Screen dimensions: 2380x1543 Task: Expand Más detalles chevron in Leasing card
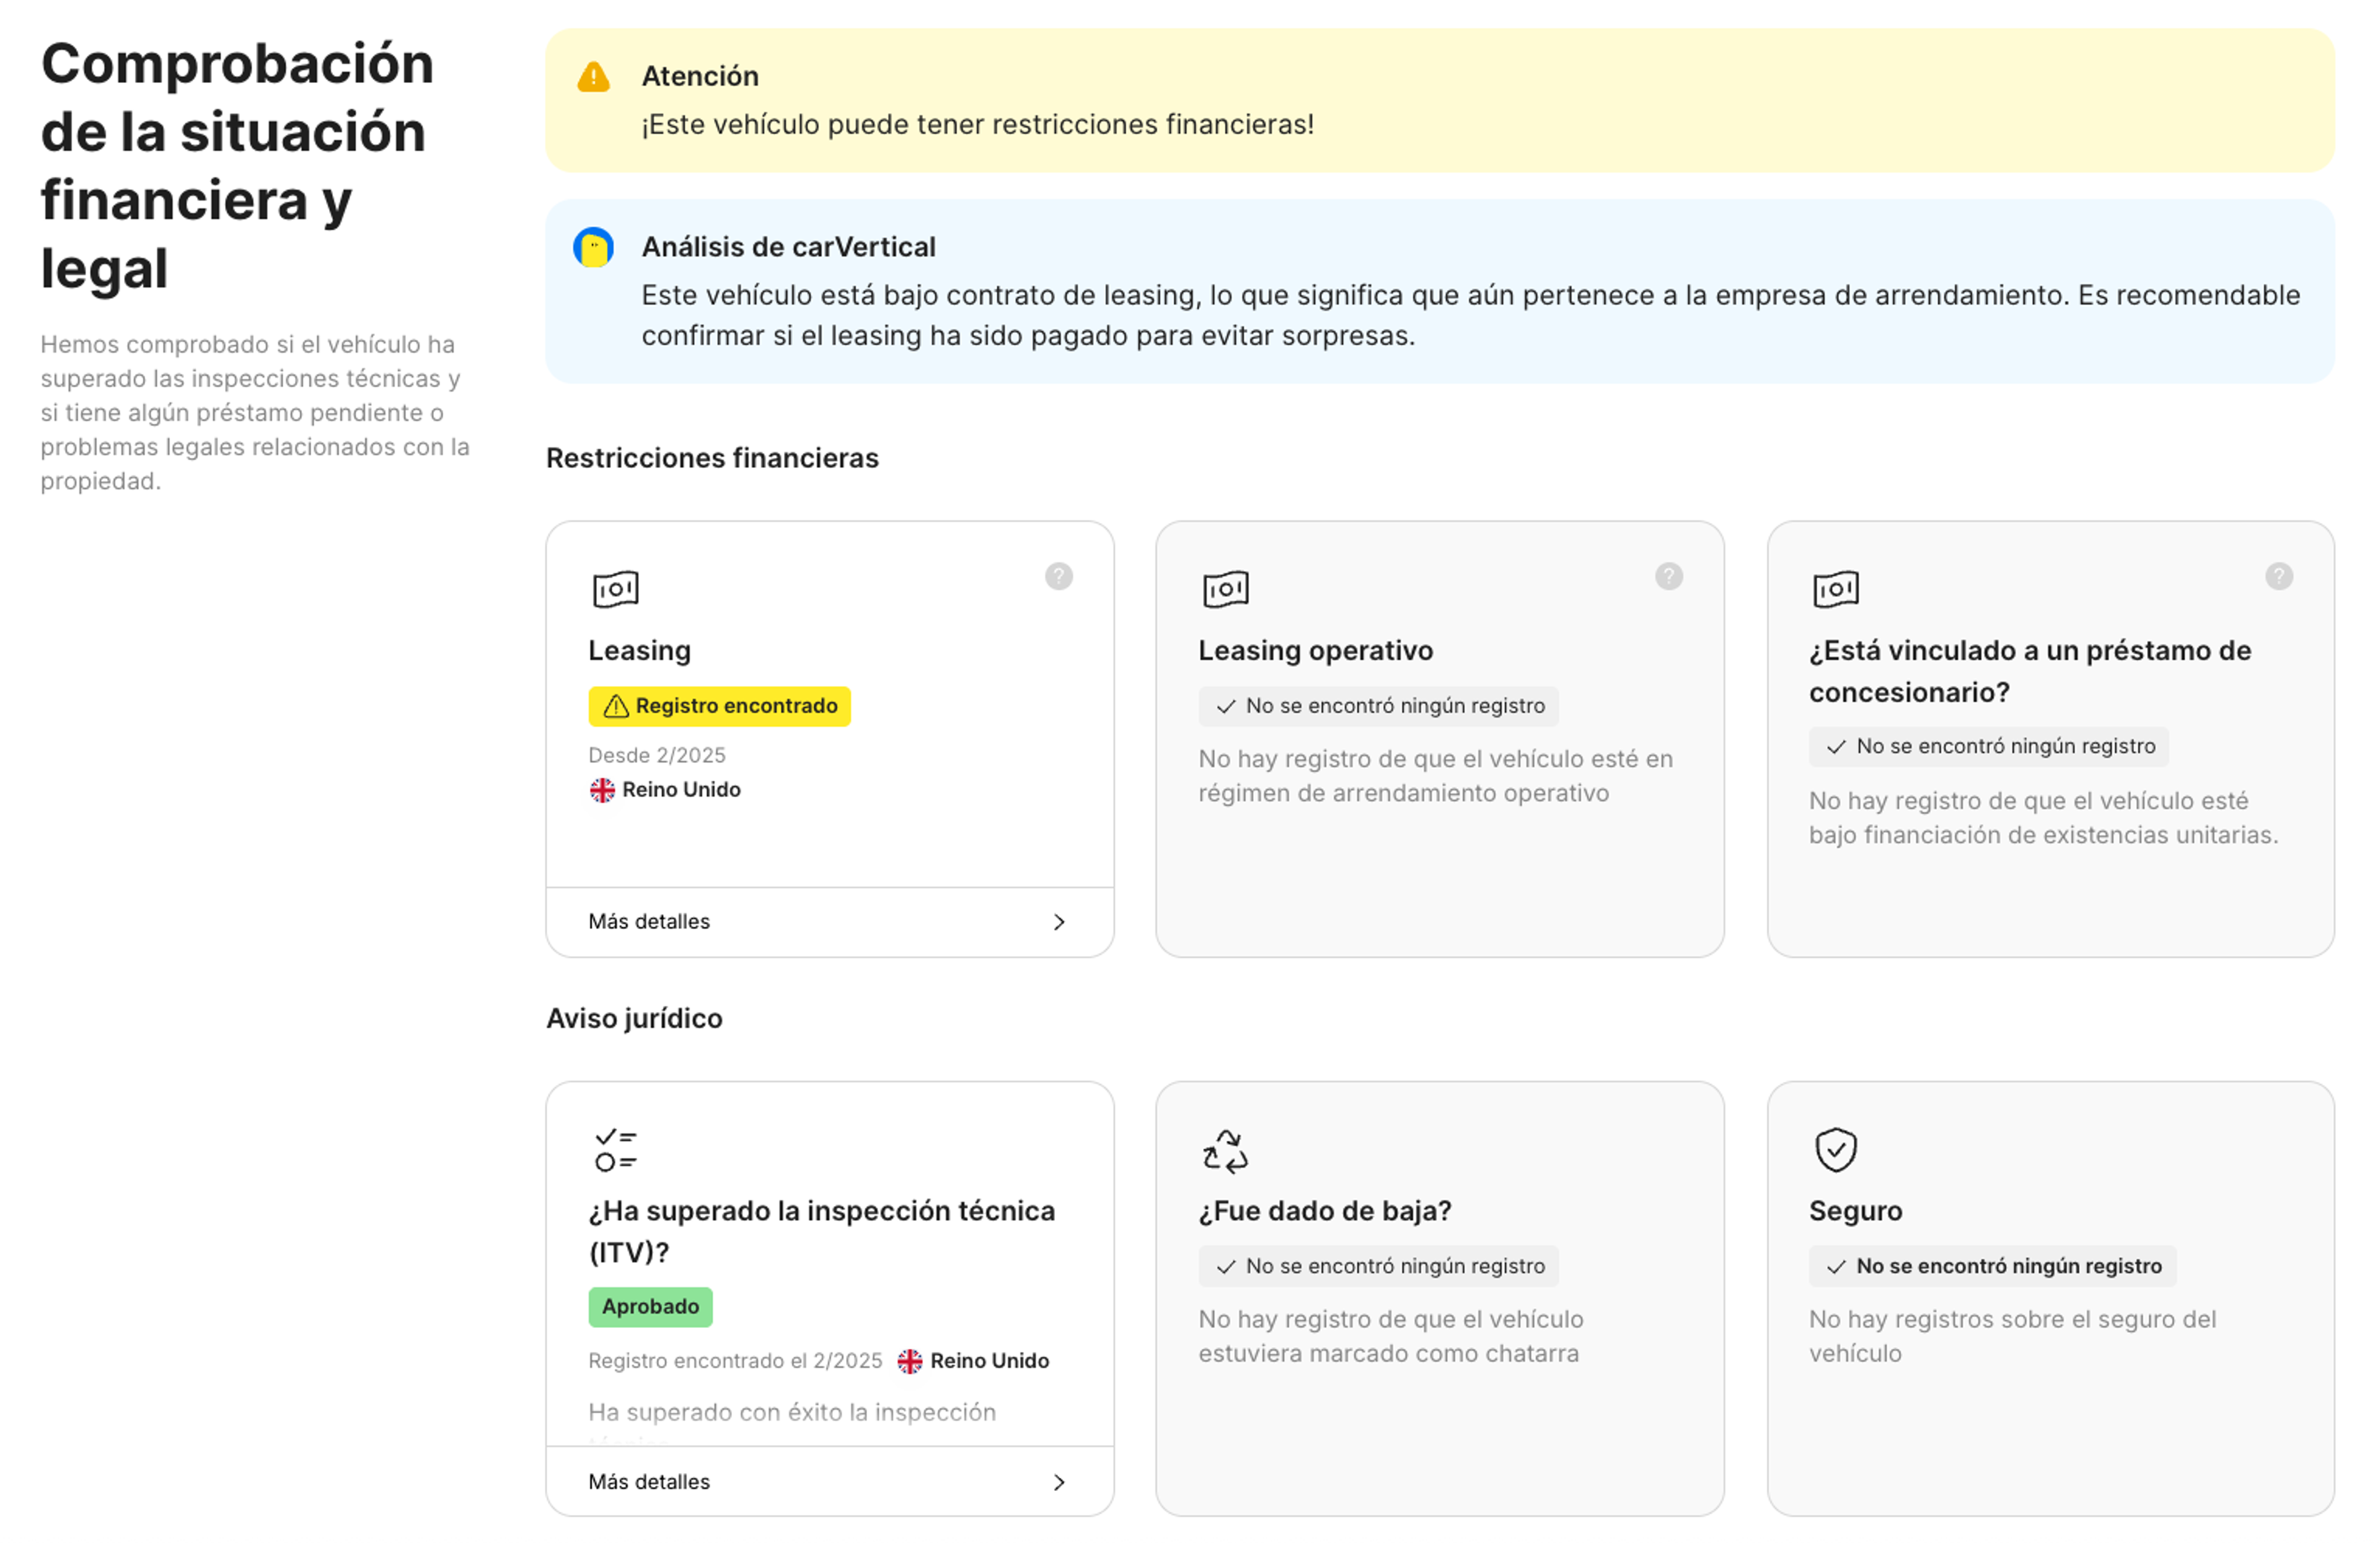click(x=1059, y=922)
